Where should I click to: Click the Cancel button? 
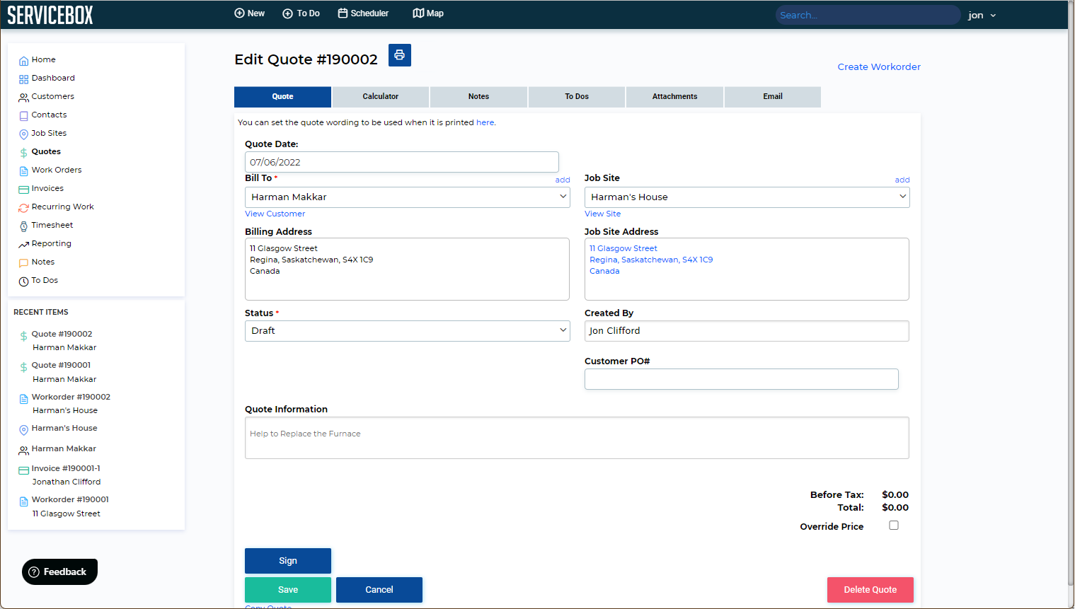click(x=379, y=590)
